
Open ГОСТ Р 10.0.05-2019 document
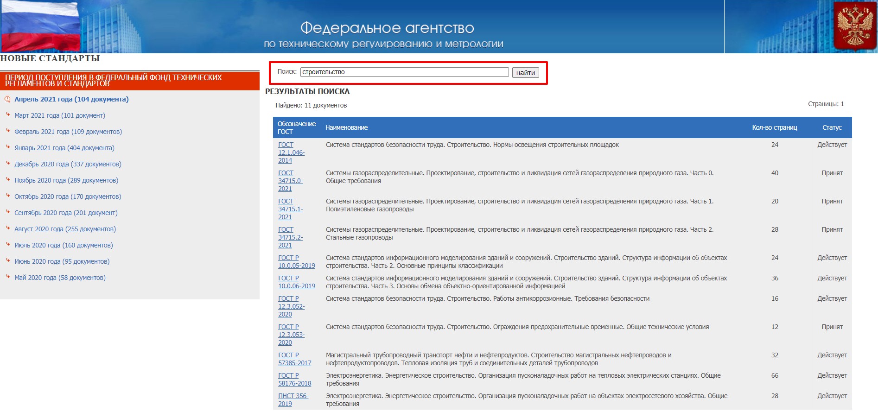click(296, 262)
